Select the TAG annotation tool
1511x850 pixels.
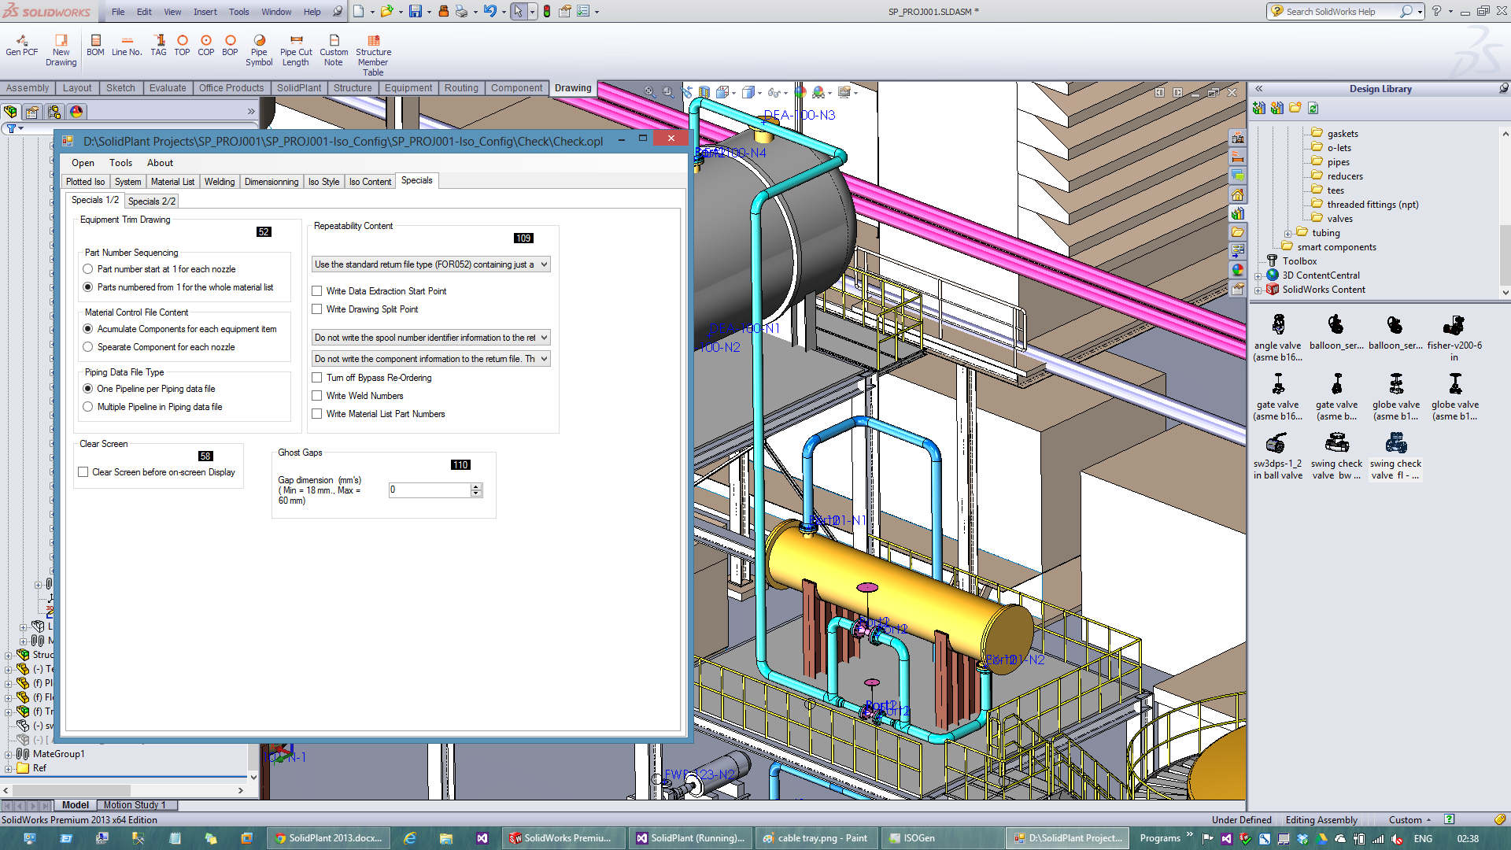coord(158,45)
